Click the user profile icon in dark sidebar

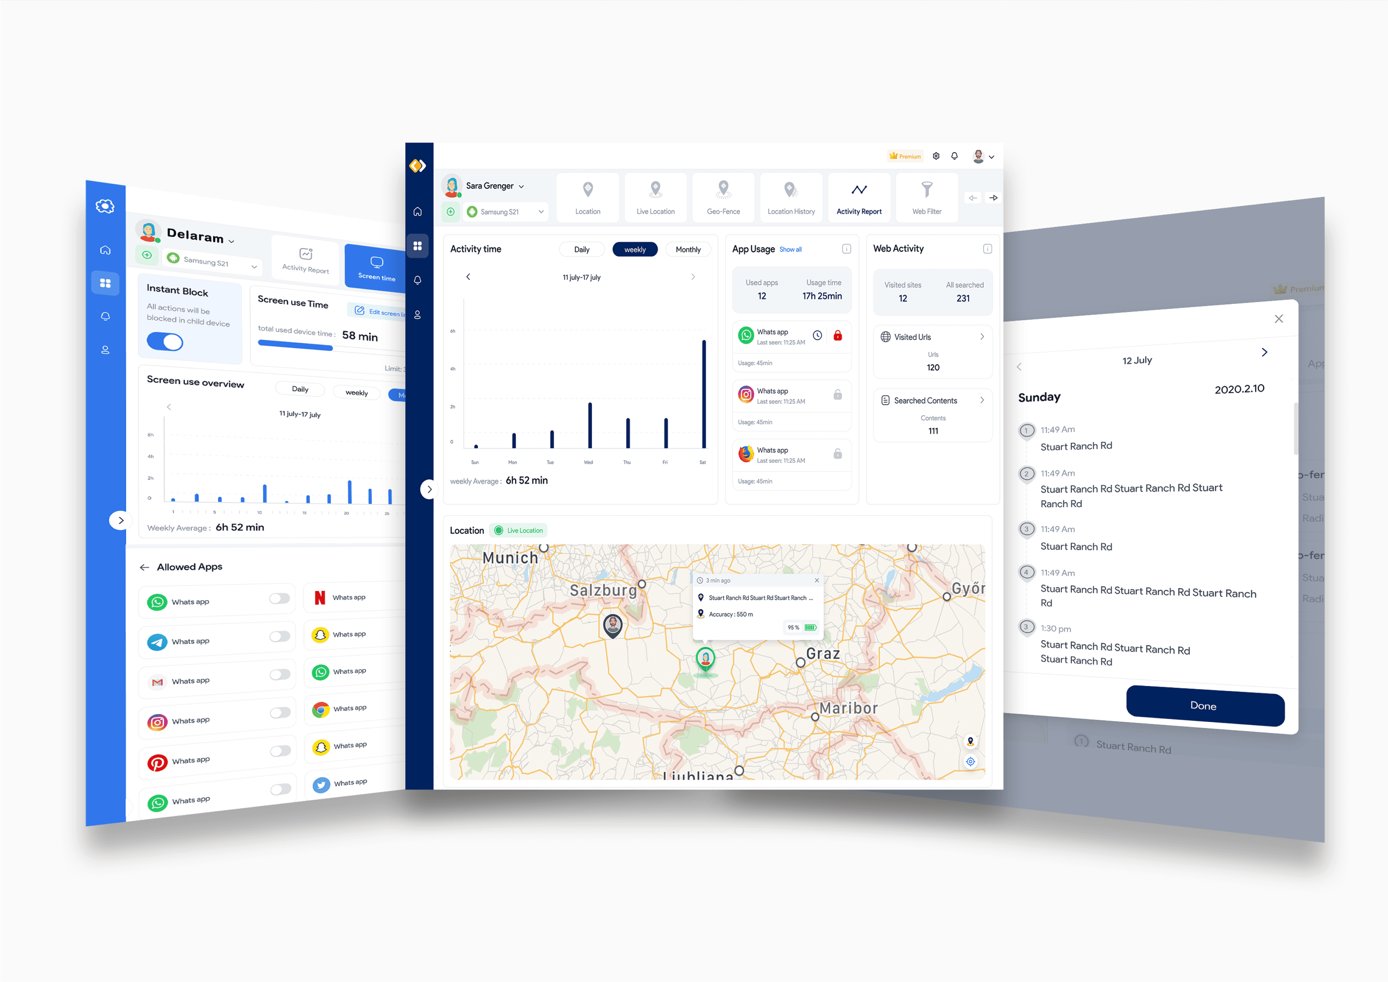417,315
